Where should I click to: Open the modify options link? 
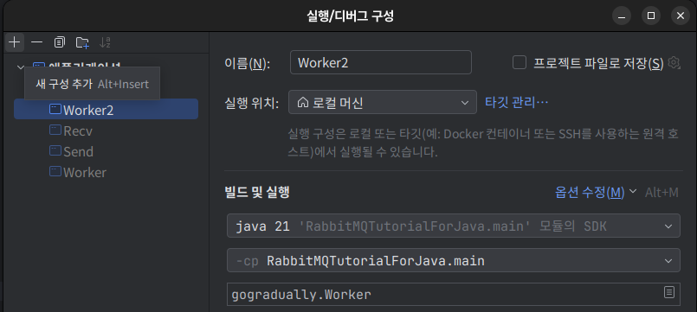[590, 192]
